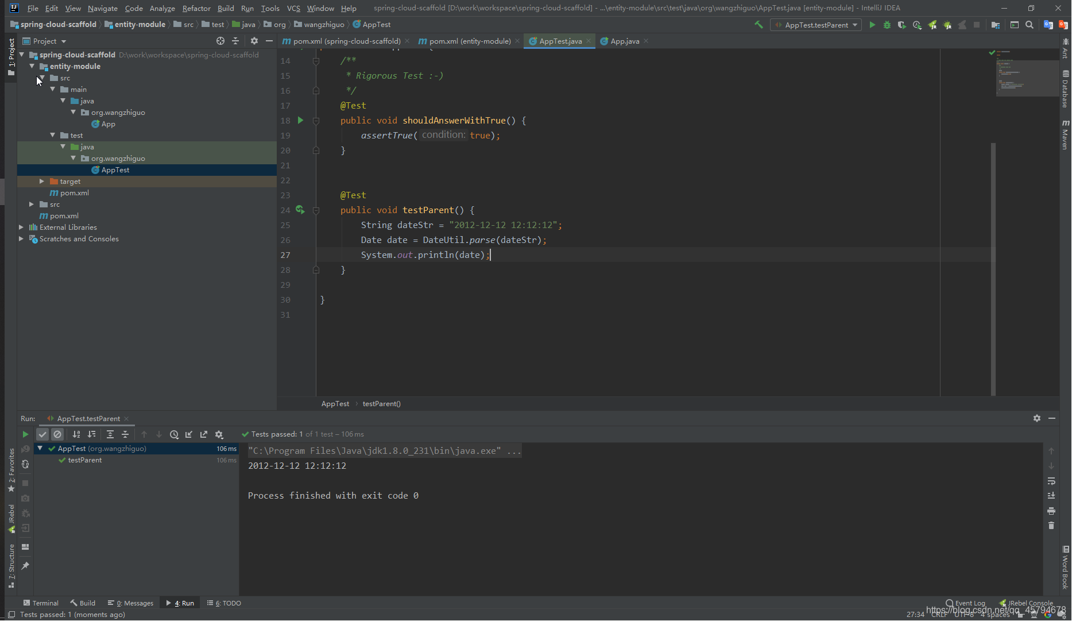Collapse AppTest node in test results
The height and width of the screenshot is (621, 1072).
[40, 448]
